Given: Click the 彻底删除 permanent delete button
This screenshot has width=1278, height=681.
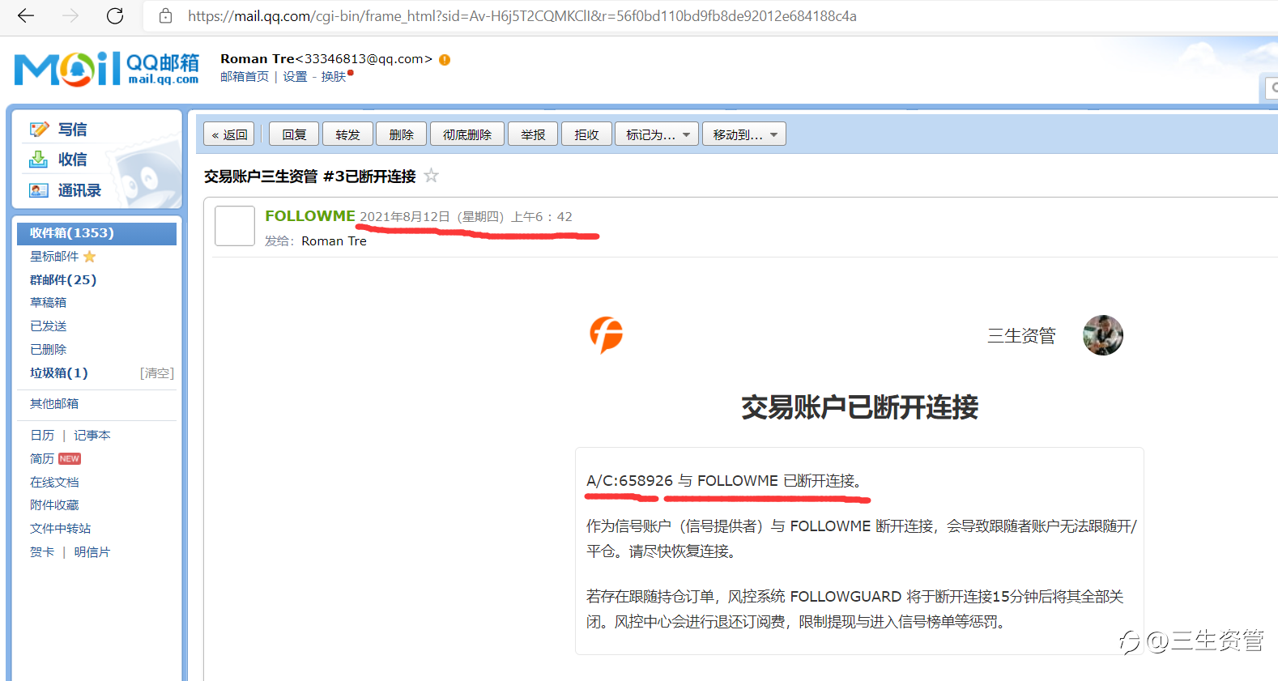Looking at the screenshot, I should click(467, 134).
